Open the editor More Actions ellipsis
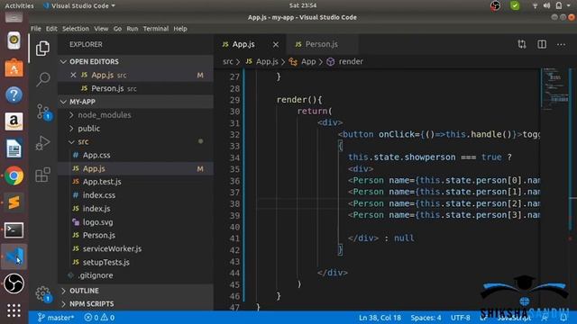The width and height of the screenshot is (577, 324). (561, 44)
